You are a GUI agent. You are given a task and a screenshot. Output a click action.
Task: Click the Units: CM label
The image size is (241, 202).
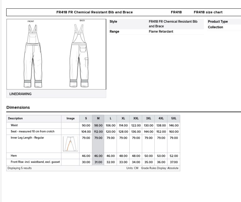pyautogui.click(x=132, y=168)
